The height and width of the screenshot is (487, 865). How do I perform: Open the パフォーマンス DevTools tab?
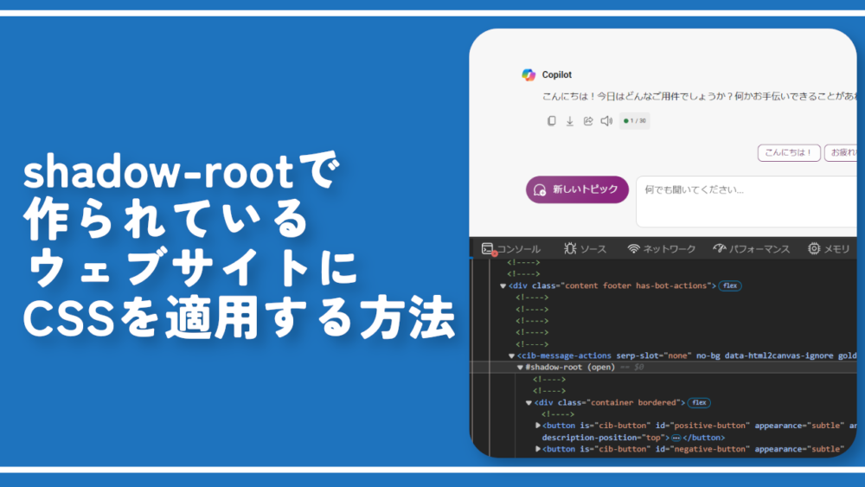(x=751, y=249)
